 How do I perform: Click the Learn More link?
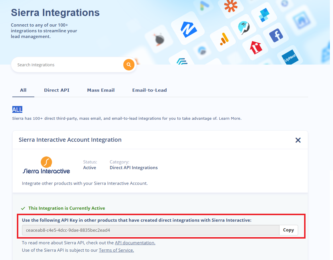point(230,118)
